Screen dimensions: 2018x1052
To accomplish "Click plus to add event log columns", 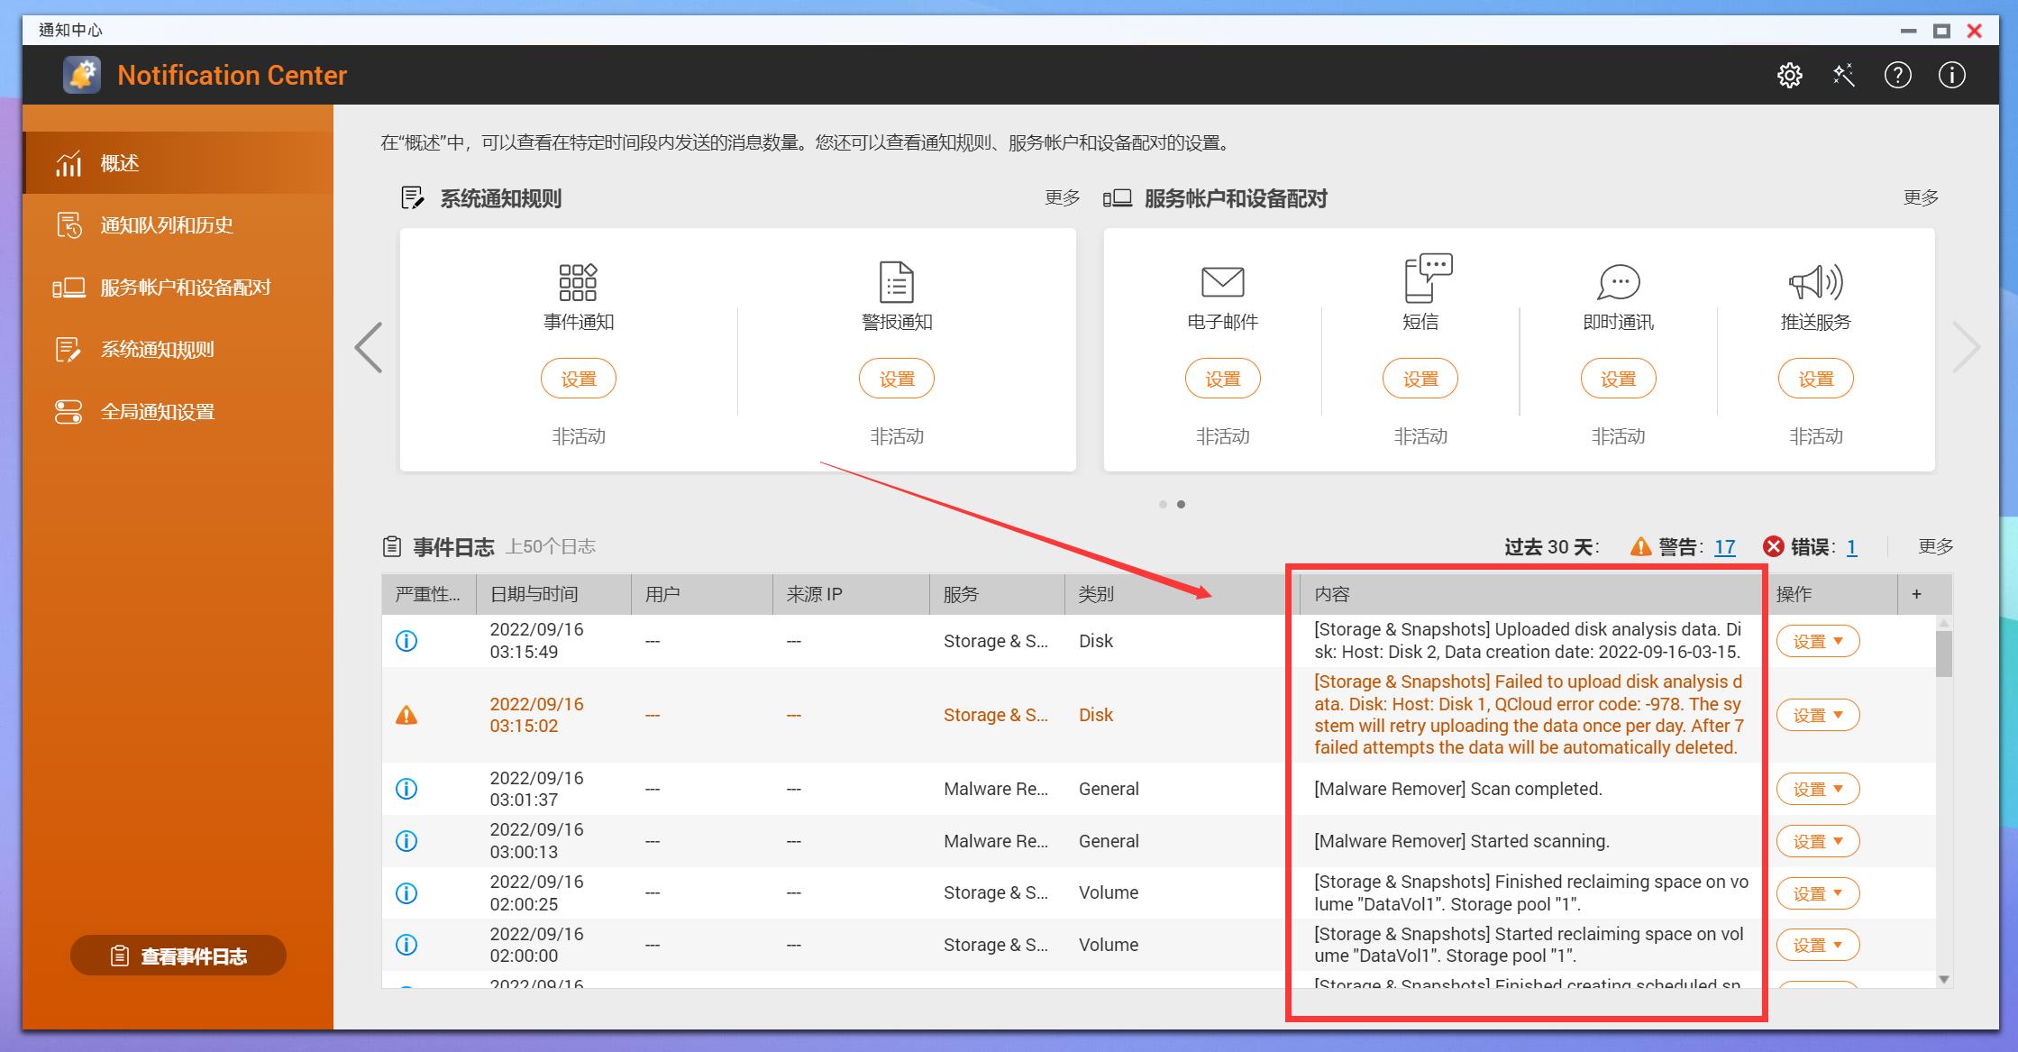I will click(x=1916, y=594).
